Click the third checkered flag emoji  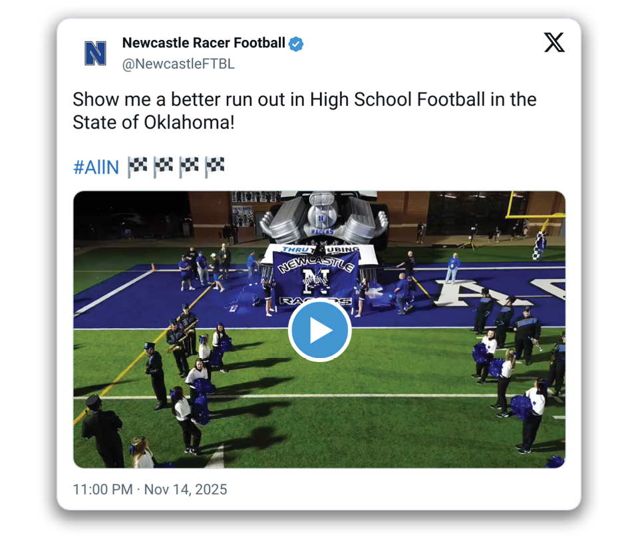188,167
